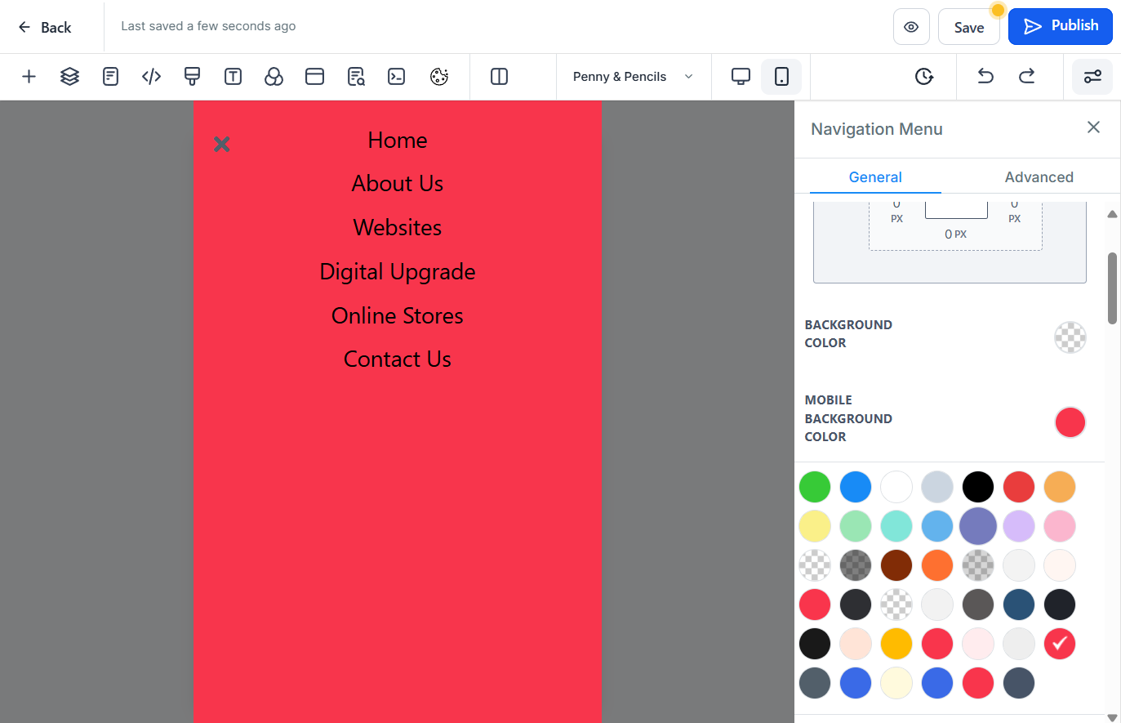Image resolution: width=1121 pixels, height=723 pixels.
Task: Open the Digital Upgrade menu link
Action: (398, 272)
